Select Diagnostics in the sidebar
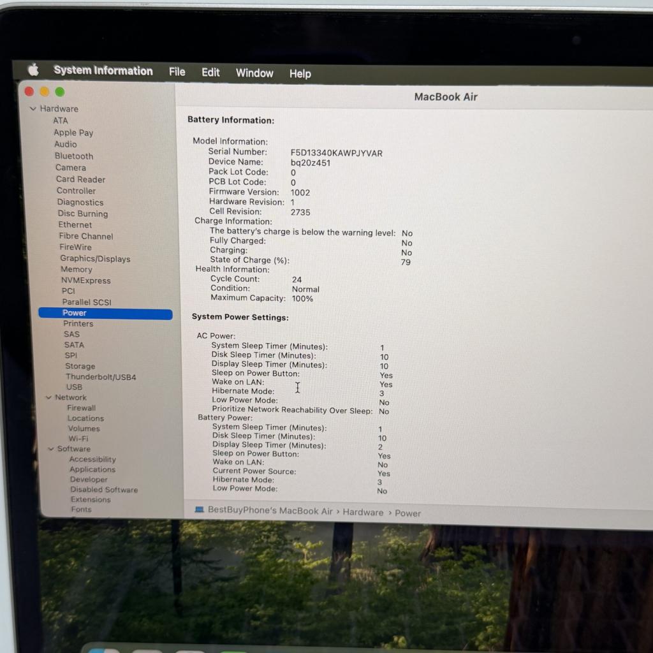 point(80,202)
